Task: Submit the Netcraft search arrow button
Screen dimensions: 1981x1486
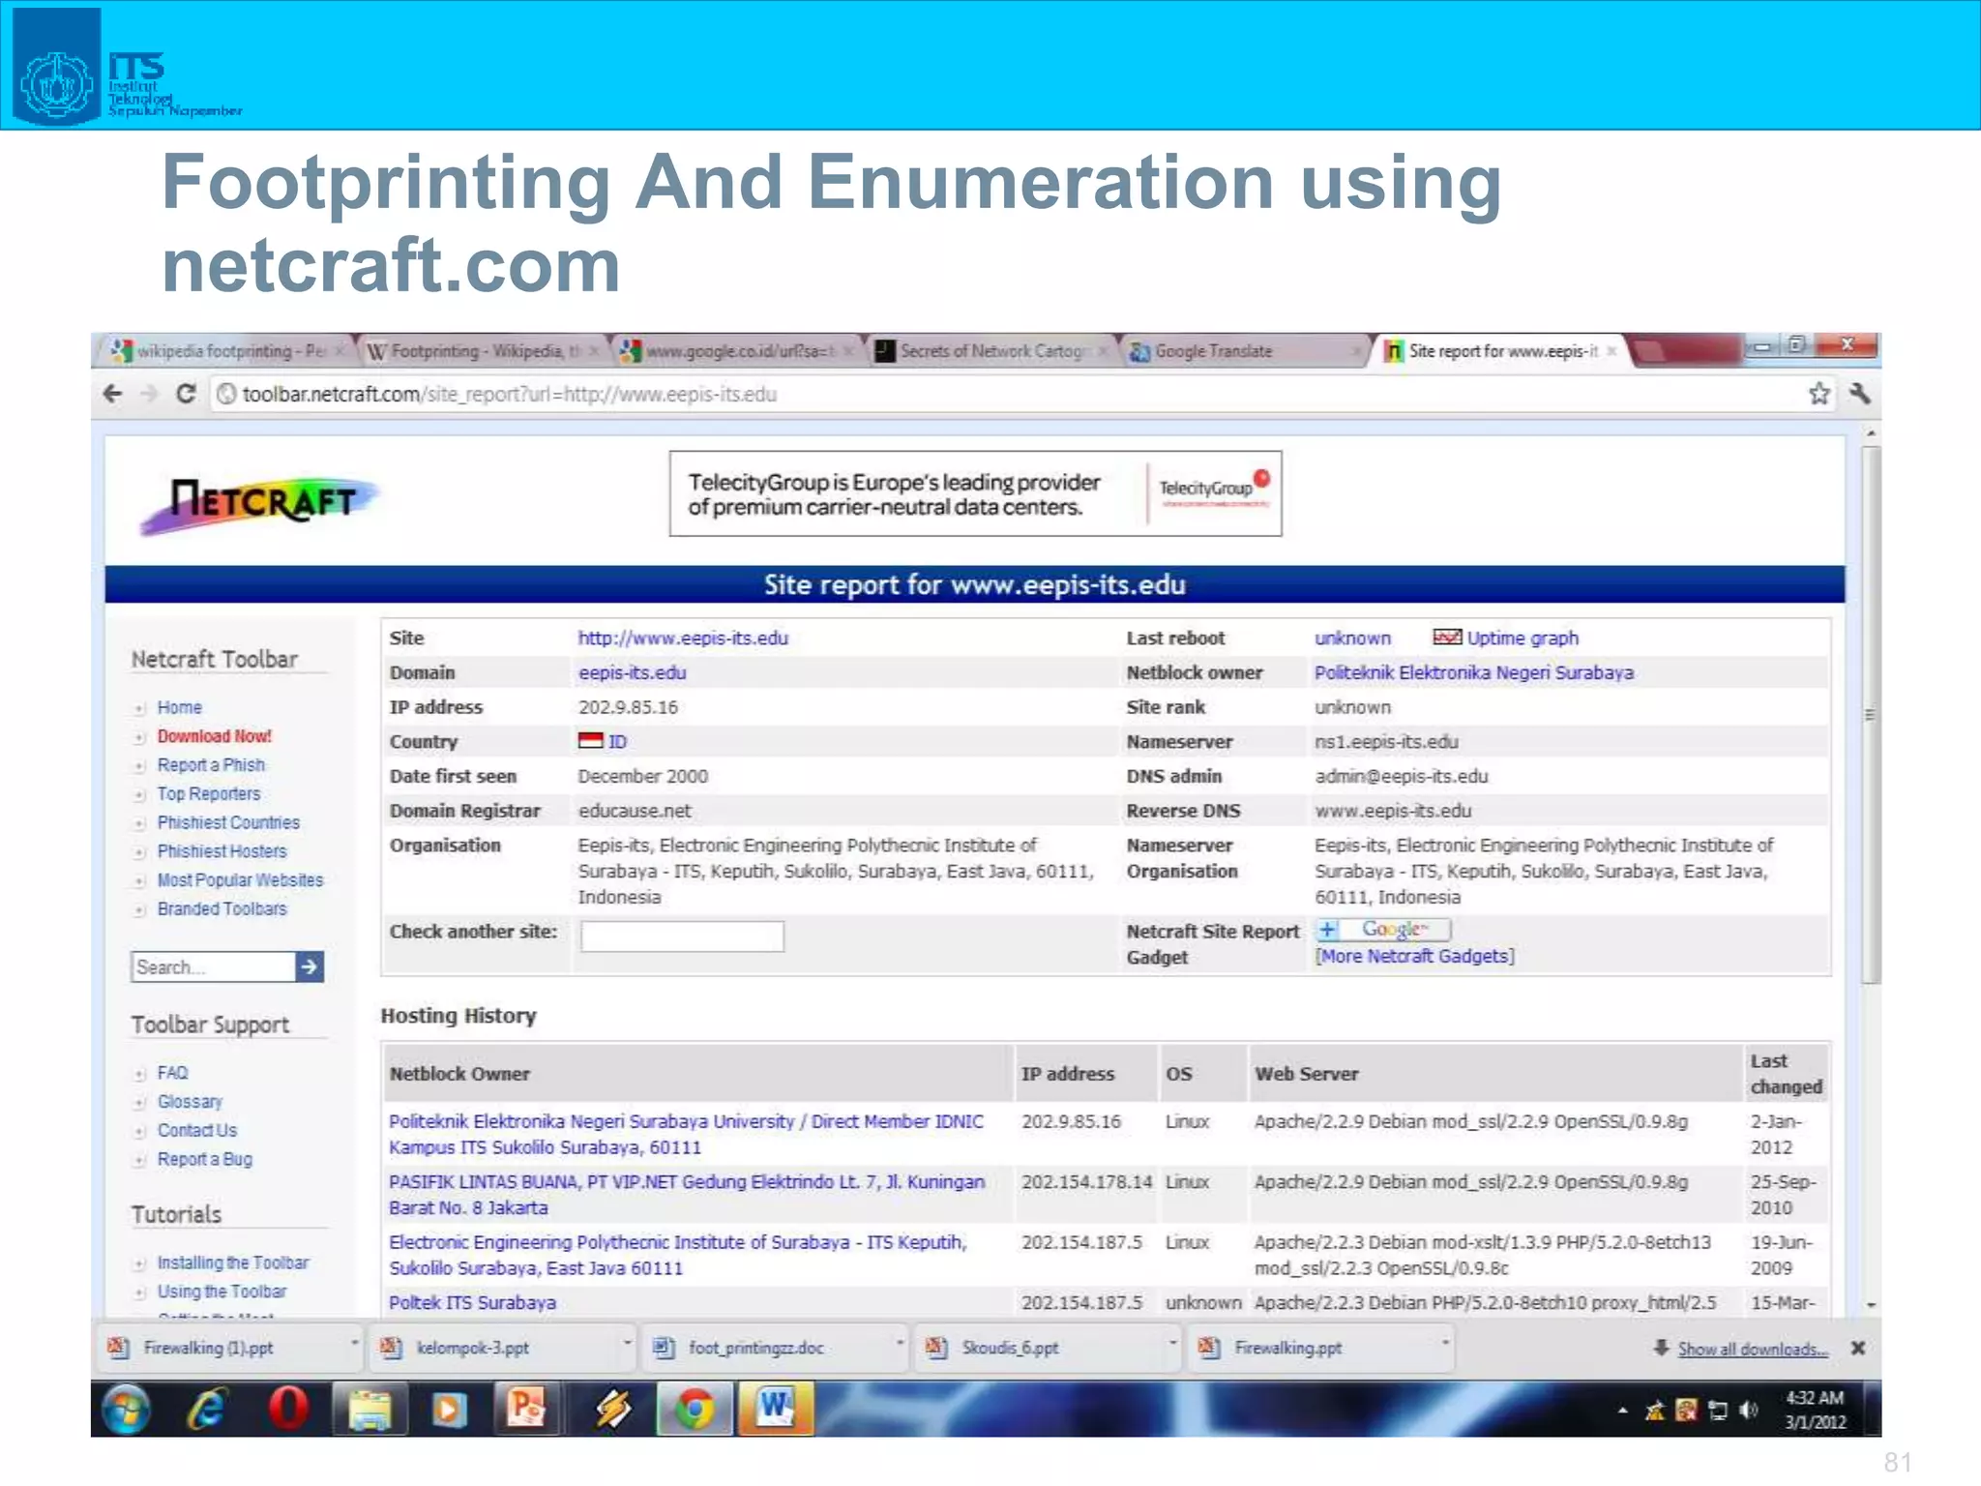Action: click(310, 966)
